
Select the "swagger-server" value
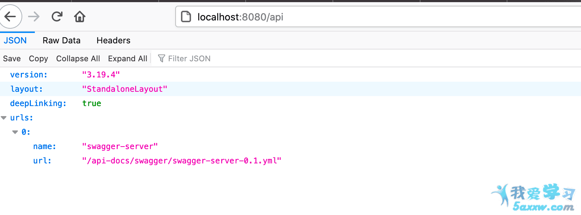click(120, 146)
